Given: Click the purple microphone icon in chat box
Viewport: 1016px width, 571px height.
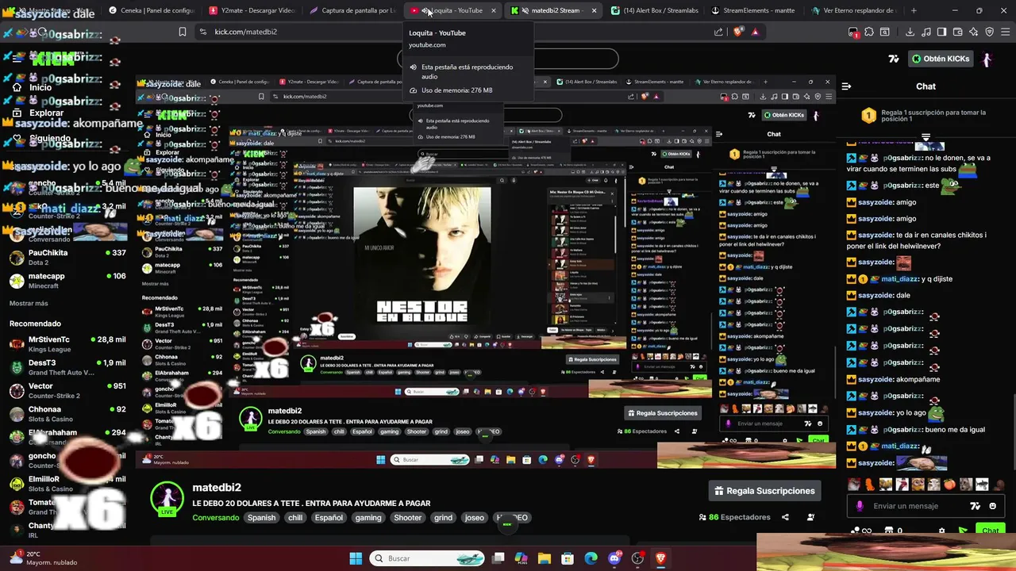Looking at the screenshot, I should [859, 506].
